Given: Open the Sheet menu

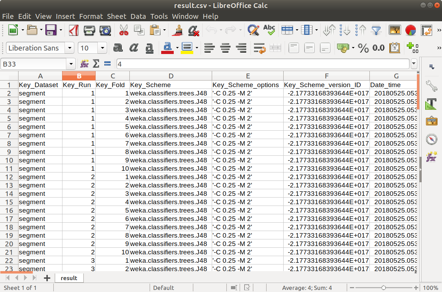Looking at the screenshot, I should [x=117, y=16].
